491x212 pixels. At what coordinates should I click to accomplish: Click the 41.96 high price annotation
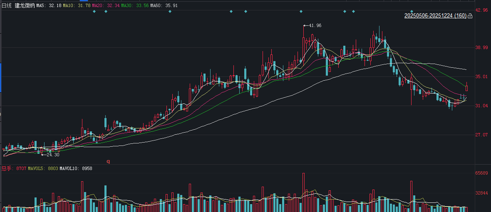tap(315, 26)
